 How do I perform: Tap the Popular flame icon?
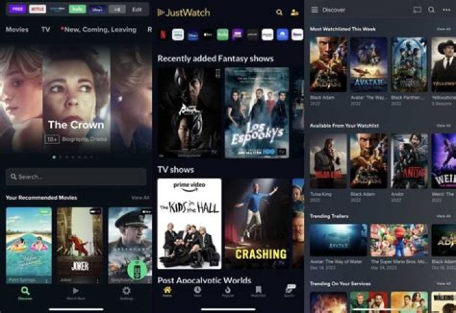click(228, 290)
